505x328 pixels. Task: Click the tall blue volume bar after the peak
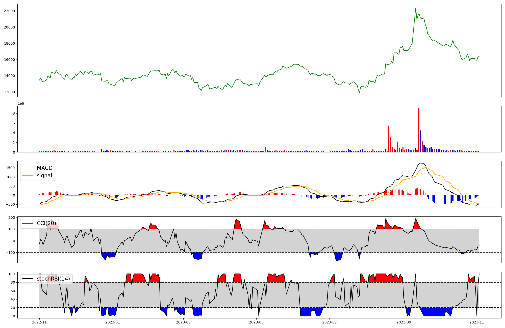pyautogui.click(x=420, y=141)
